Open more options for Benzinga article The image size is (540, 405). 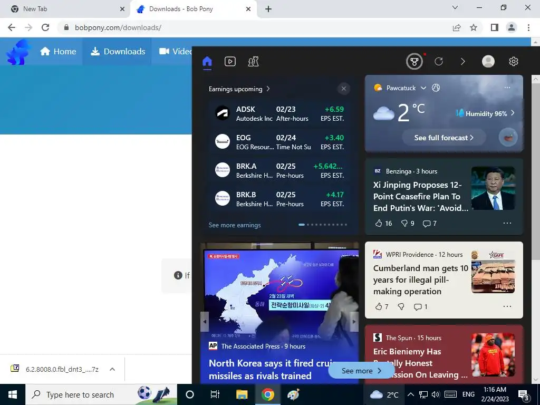tap(507, 223)
